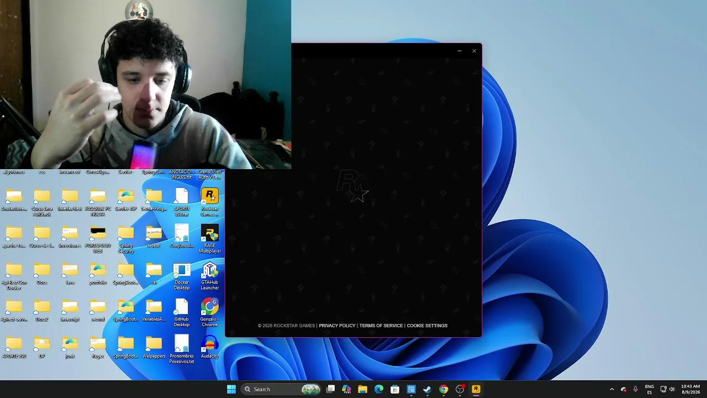Select the Rockstar Games Launcher desktop shortcut
The height and width of the screenshot is (398, 707).
click(x=210, y=202)
